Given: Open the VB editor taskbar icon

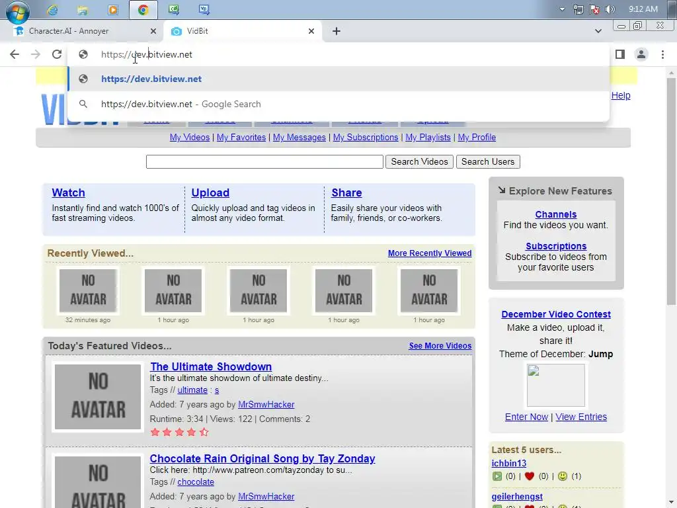Looking at the screenshot, I should point(204,9).
